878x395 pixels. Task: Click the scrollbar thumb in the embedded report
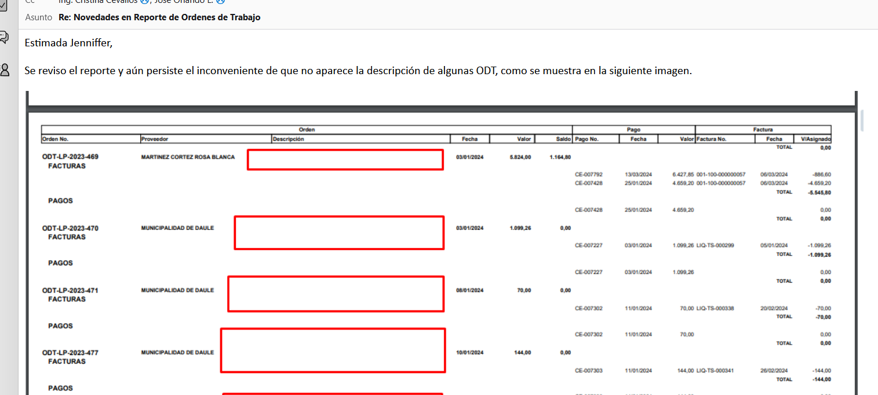862,120
